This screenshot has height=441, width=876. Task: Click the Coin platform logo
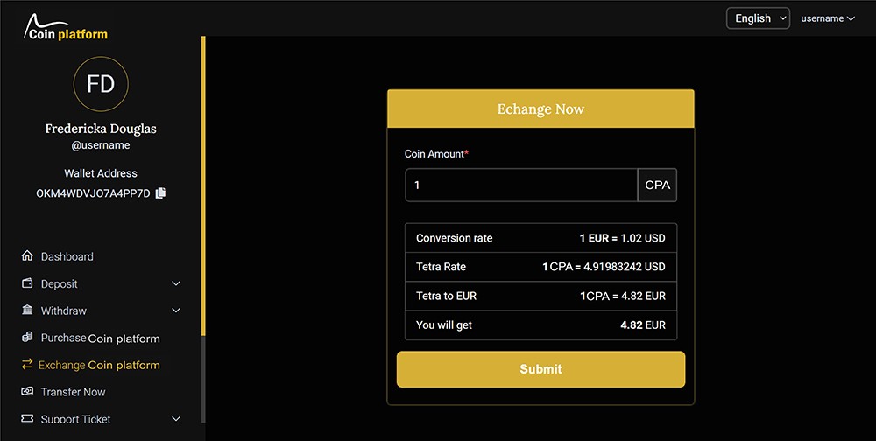(66, 28)
